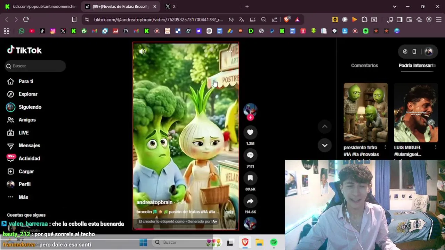Open the andreatopbrain profile avatar beside video
The width and height of the screenshot is (445, 250).
click(250, 110)
